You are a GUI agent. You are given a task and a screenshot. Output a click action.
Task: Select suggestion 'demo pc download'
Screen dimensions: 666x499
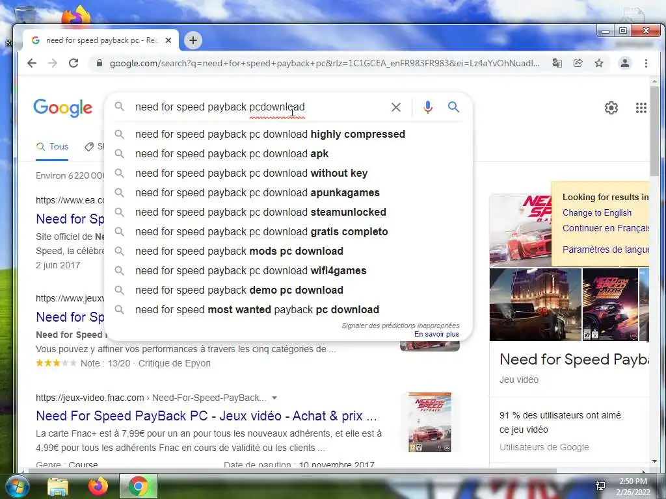[288, 290]
